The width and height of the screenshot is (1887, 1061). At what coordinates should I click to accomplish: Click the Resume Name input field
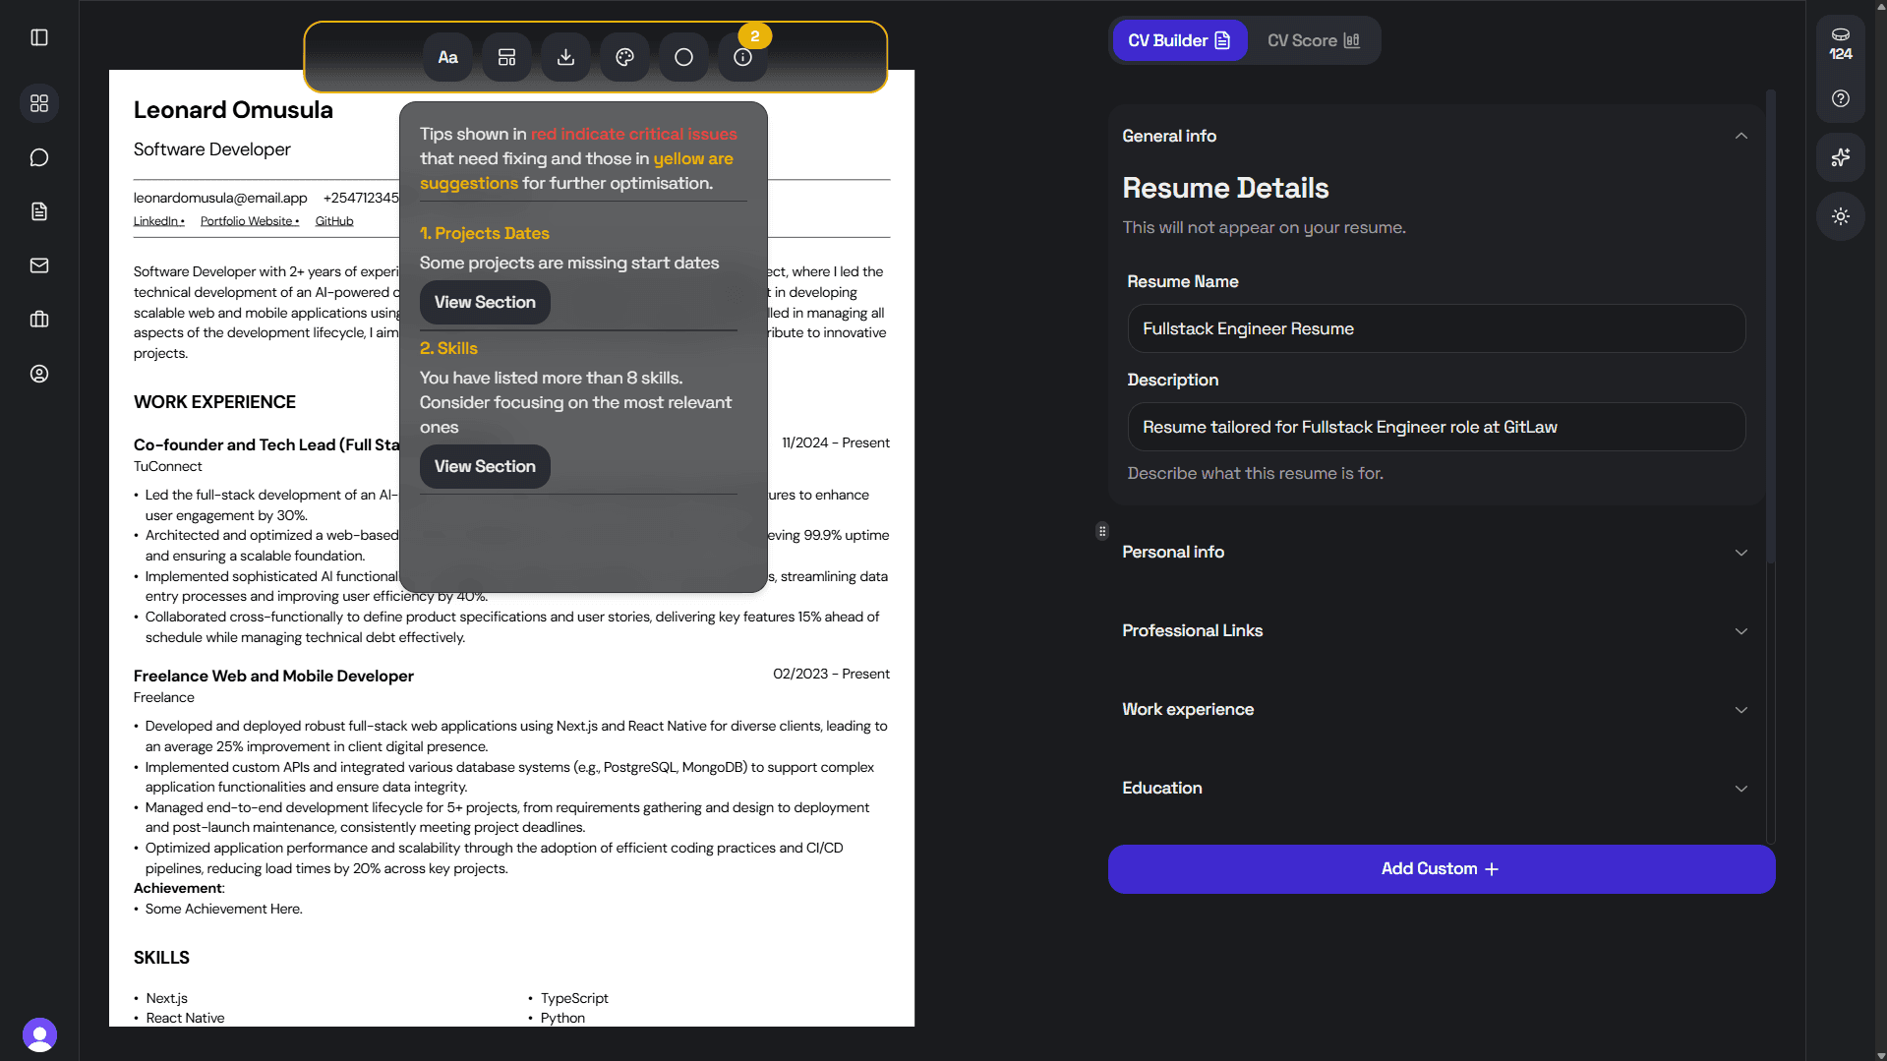1436,328
